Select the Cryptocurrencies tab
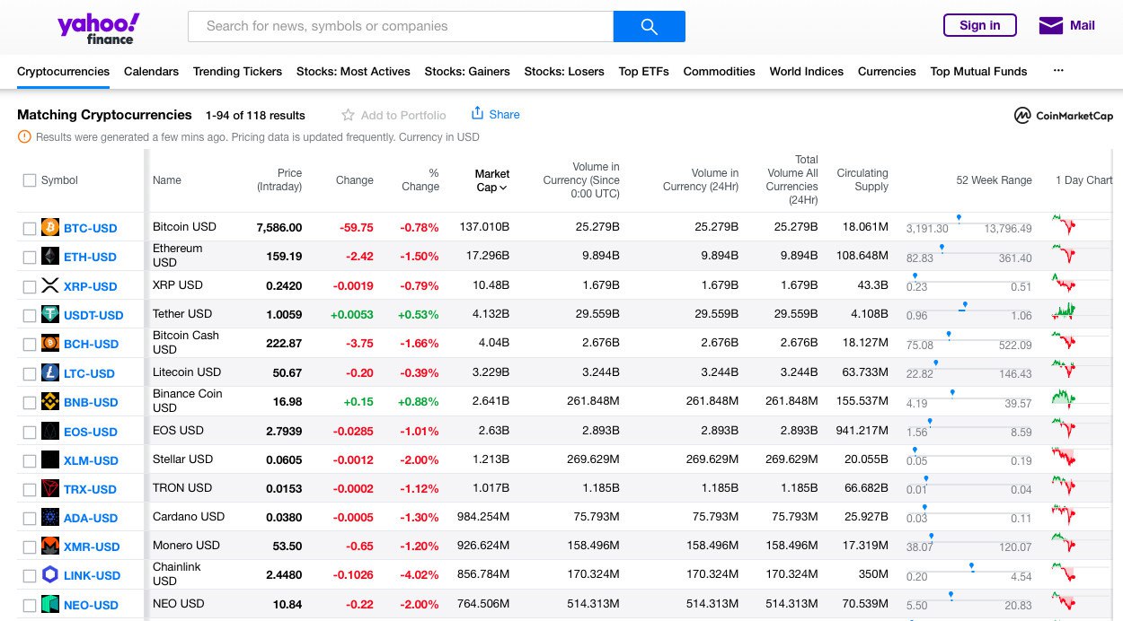The height and width of the screenshot is (621, 1123). pos(63,71)
